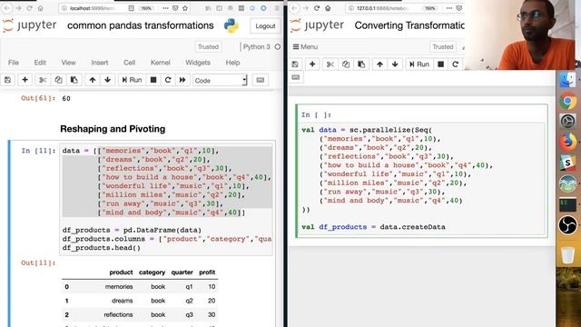Open the Kernel menu
This screenshot has width=581, height=327.
click(x=160, y=63)
